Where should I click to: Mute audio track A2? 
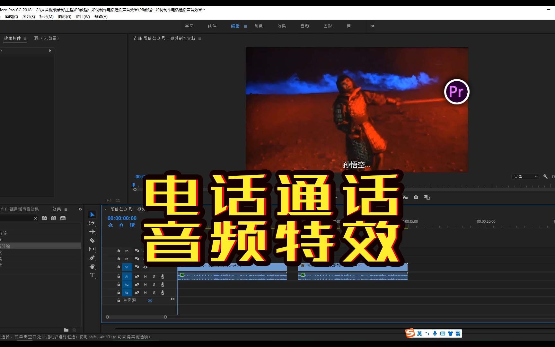point(145,284)
